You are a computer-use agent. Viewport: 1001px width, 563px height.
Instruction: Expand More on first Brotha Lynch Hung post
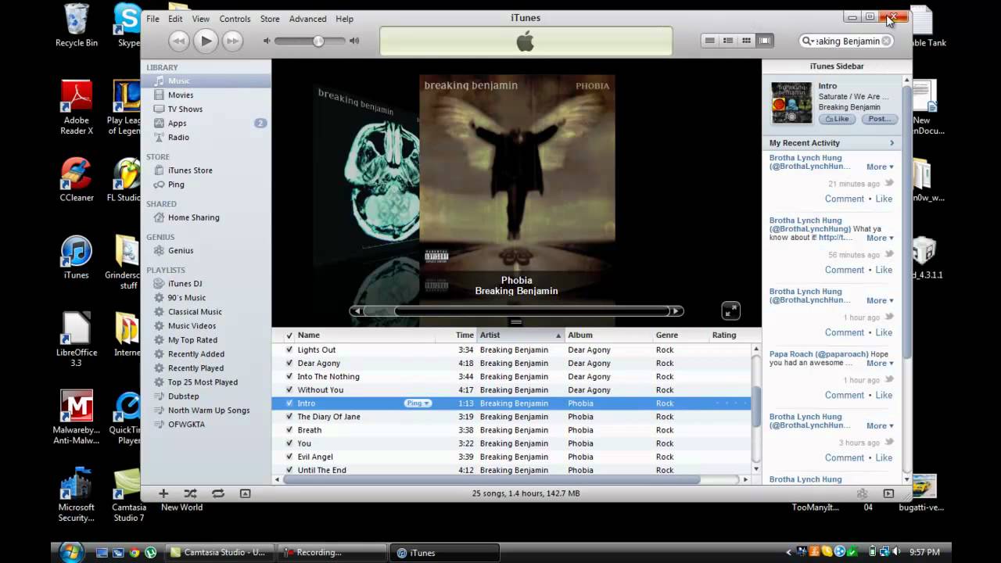880,167
